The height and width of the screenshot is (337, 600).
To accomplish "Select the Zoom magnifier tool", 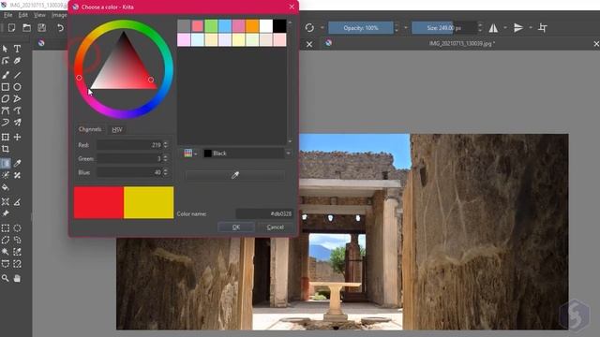I will point(5,278).
